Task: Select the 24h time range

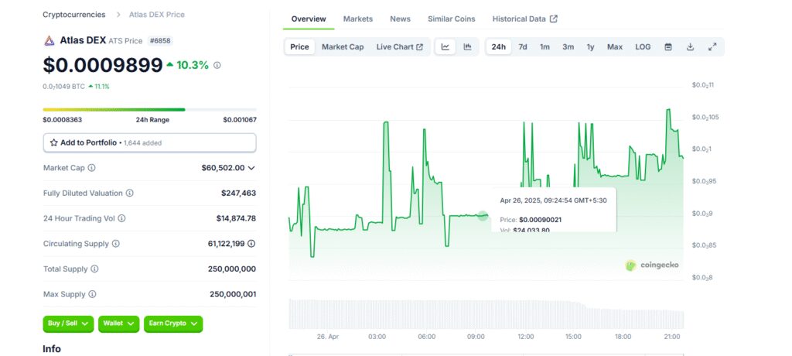Action: [499, 47]
